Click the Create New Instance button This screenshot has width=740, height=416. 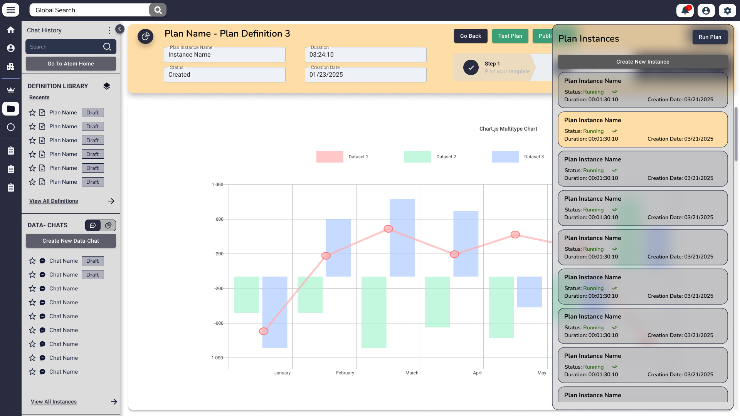point(642,62)
